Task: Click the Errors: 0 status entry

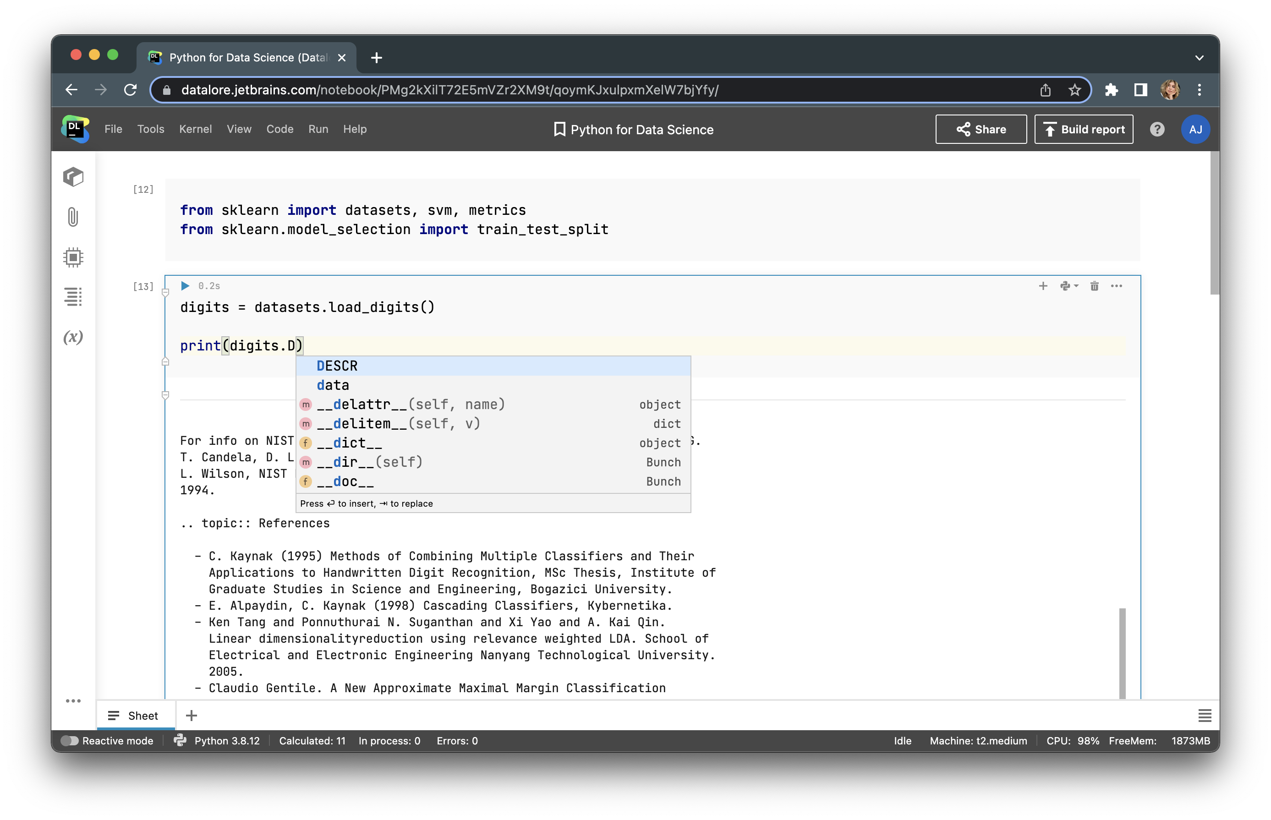Action: coord(457,741)
